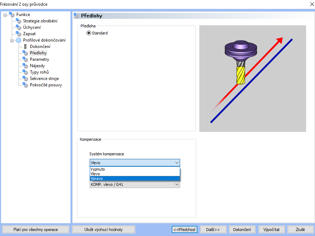315x236 pixels.
Task: Close the Frézování 2 osy průvodce window
Action: pyautogui.click(x=312, y=4)
